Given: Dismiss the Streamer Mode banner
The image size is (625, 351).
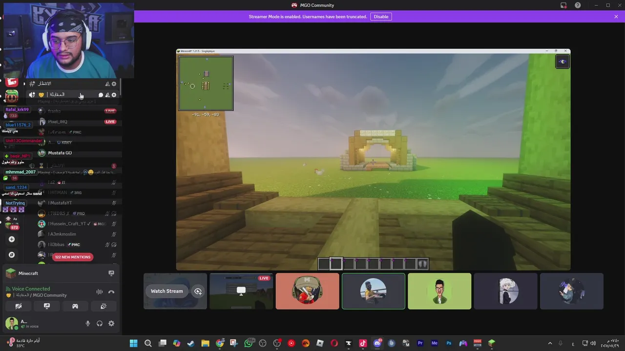Looking at the screenshot, I should pyautogui.click(x=616, y=17).
